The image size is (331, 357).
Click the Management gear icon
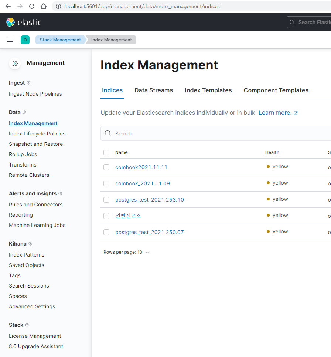[15, 63]
